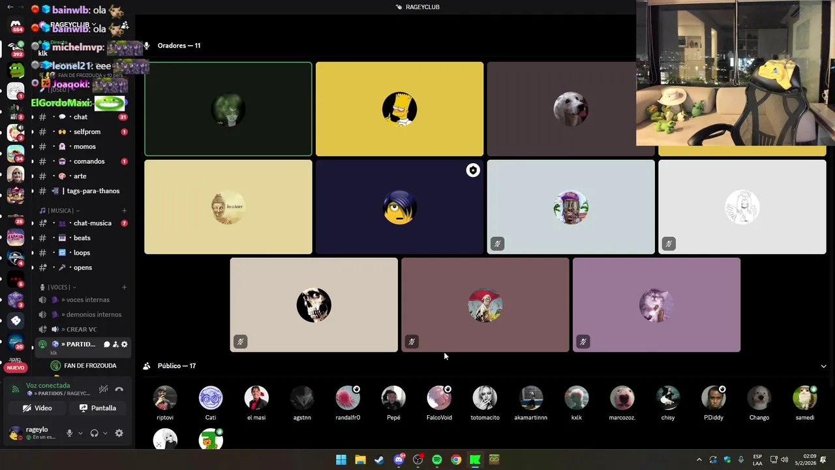This screenshot has width=835, height=470.
Task: Collapse the VOCES category
Action: click(x=58, y=287)
